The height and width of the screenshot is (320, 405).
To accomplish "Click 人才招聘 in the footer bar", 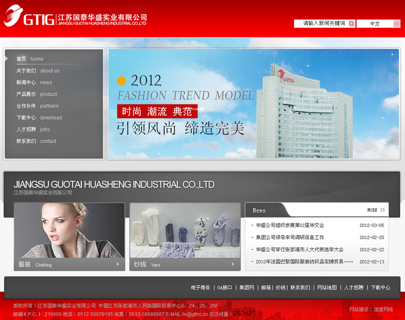I will [353, 288].
